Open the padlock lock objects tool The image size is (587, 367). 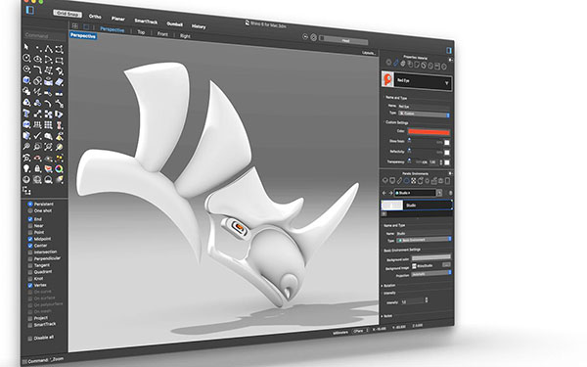pyautogui.click(x=37, y=168)
